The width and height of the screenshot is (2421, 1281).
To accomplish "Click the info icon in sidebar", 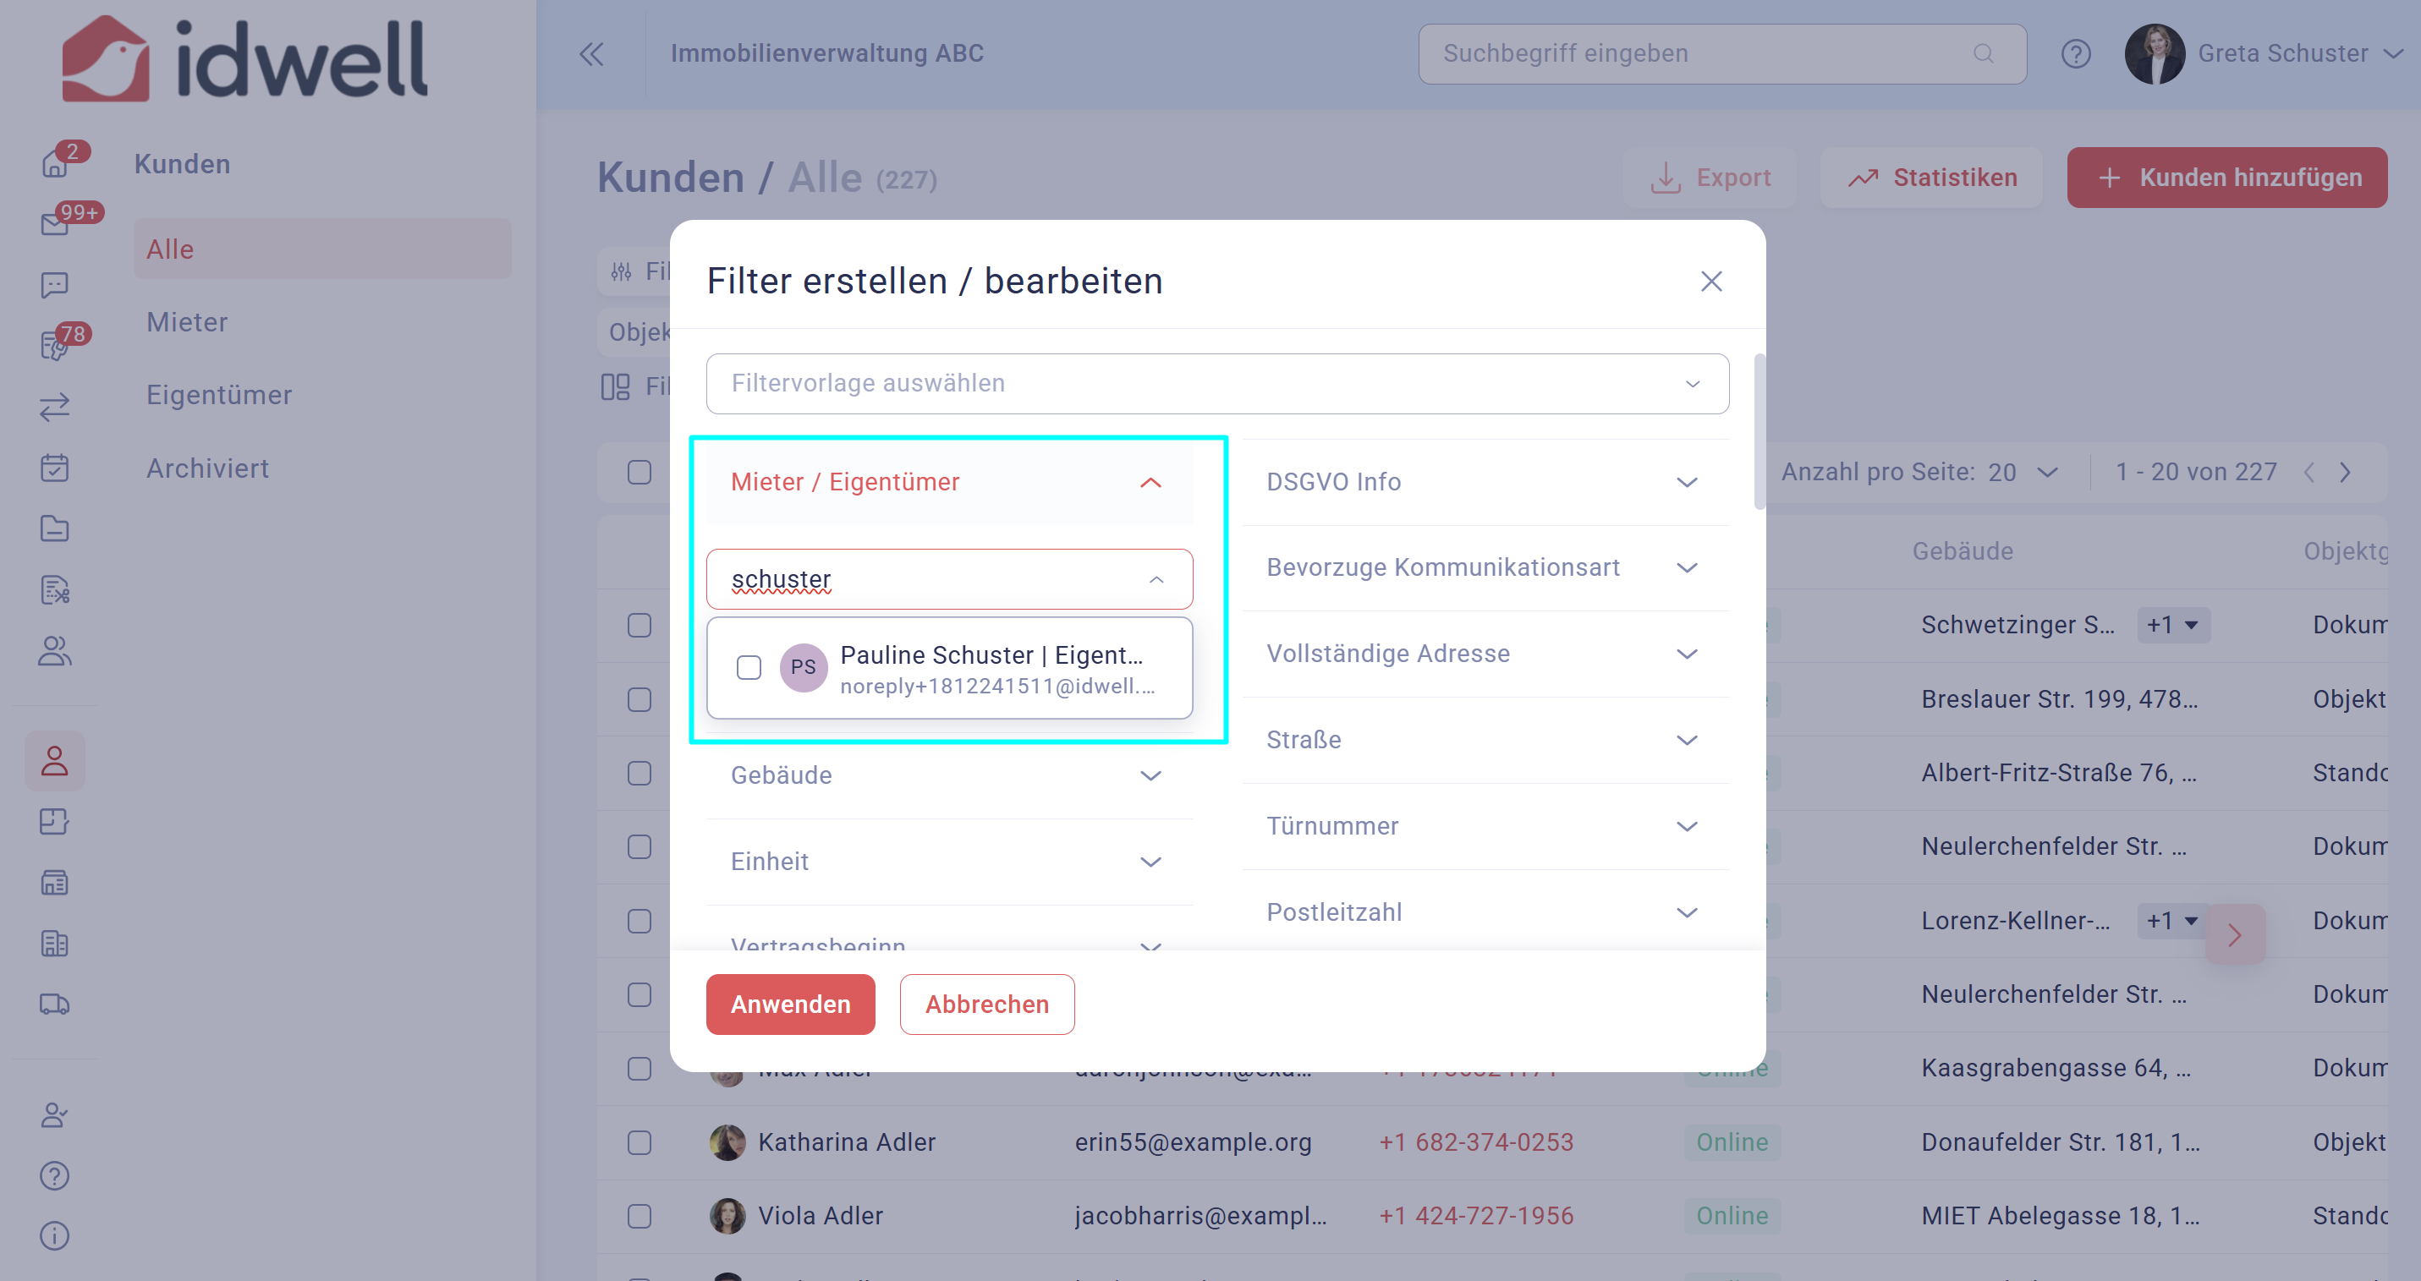I will pyautogui.click(x=54, y=1235).
